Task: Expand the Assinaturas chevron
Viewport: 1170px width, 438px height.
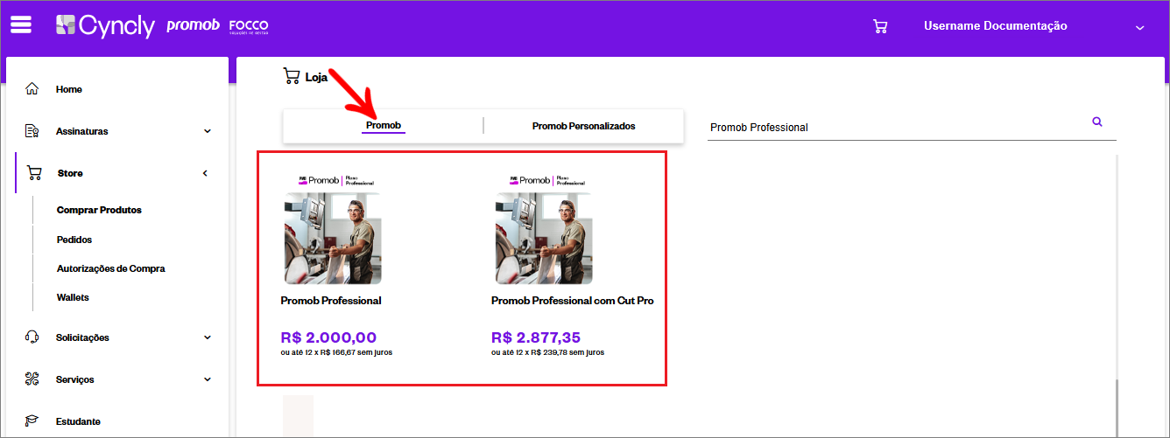Action: point(208,131)
